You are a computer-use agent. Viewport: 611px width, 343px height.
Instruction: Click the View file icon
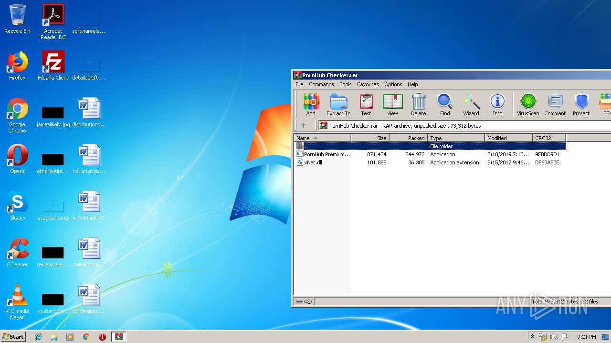[392, 104]
